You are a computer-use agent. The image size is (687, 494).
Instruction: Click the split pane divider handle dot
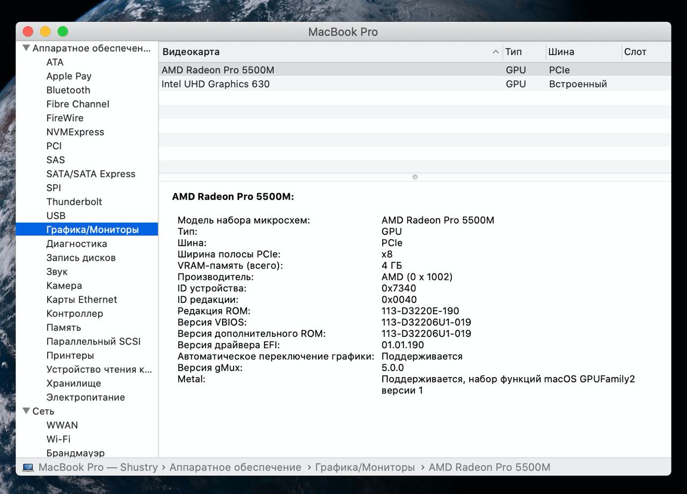[415, 177]
